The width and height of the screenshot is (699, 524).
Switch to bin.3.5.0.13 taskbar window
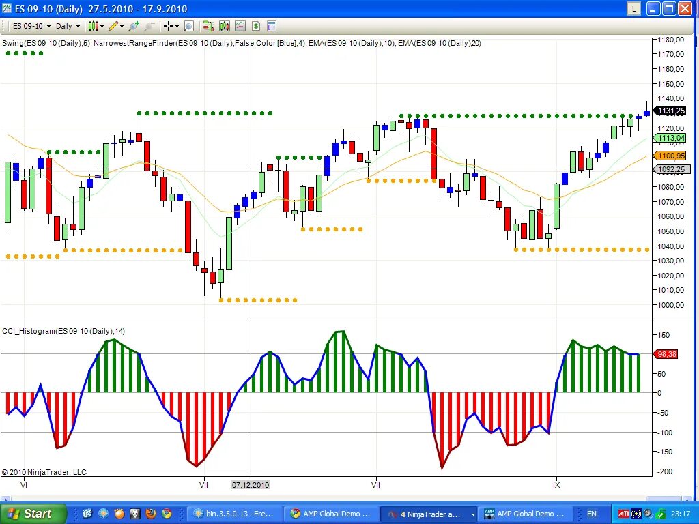click(x=235, y=514)
